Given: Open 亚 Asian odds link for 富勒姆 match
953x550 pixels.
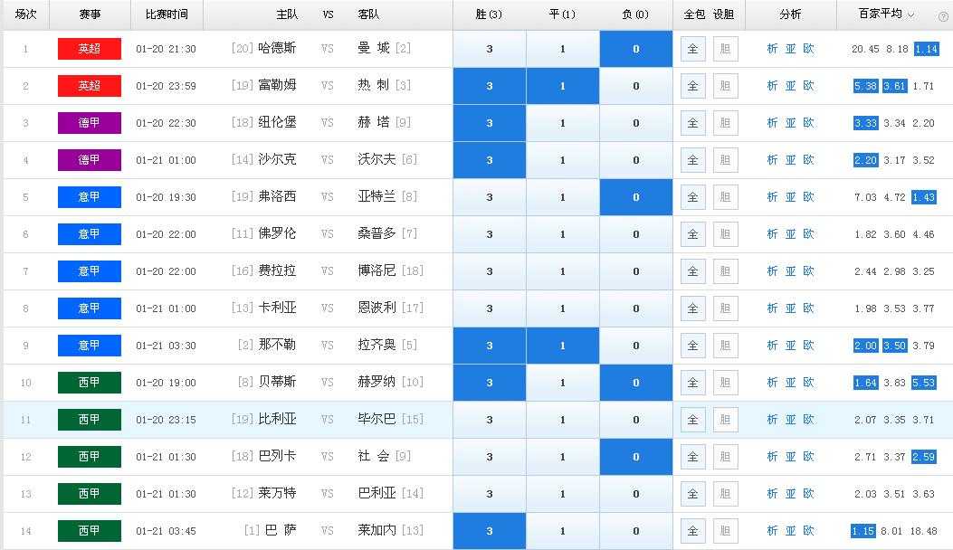Looking at the screenshot, I should click(790, 86).
